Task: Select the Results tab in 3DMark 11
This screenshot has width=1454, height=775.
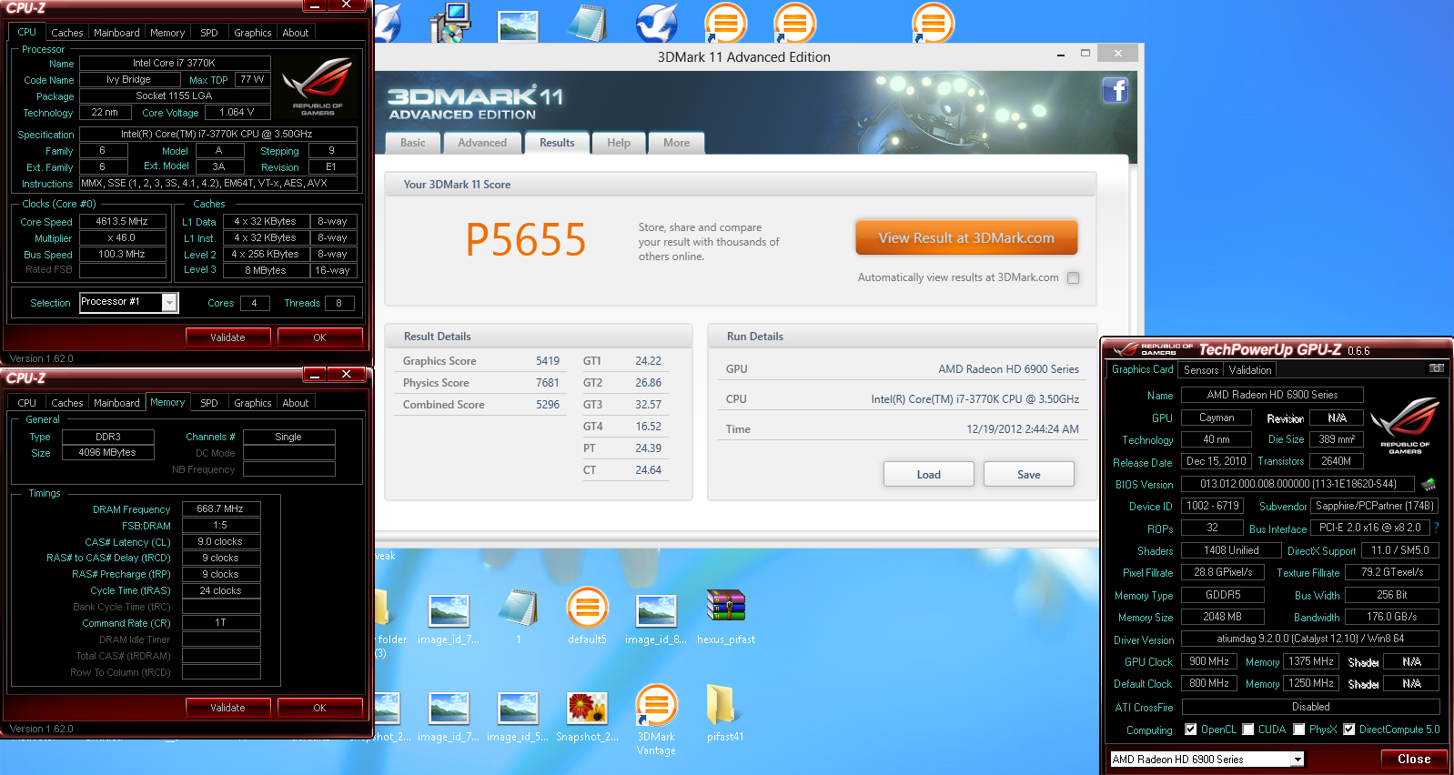Action: pyautogui.click(x=557, y=143)
